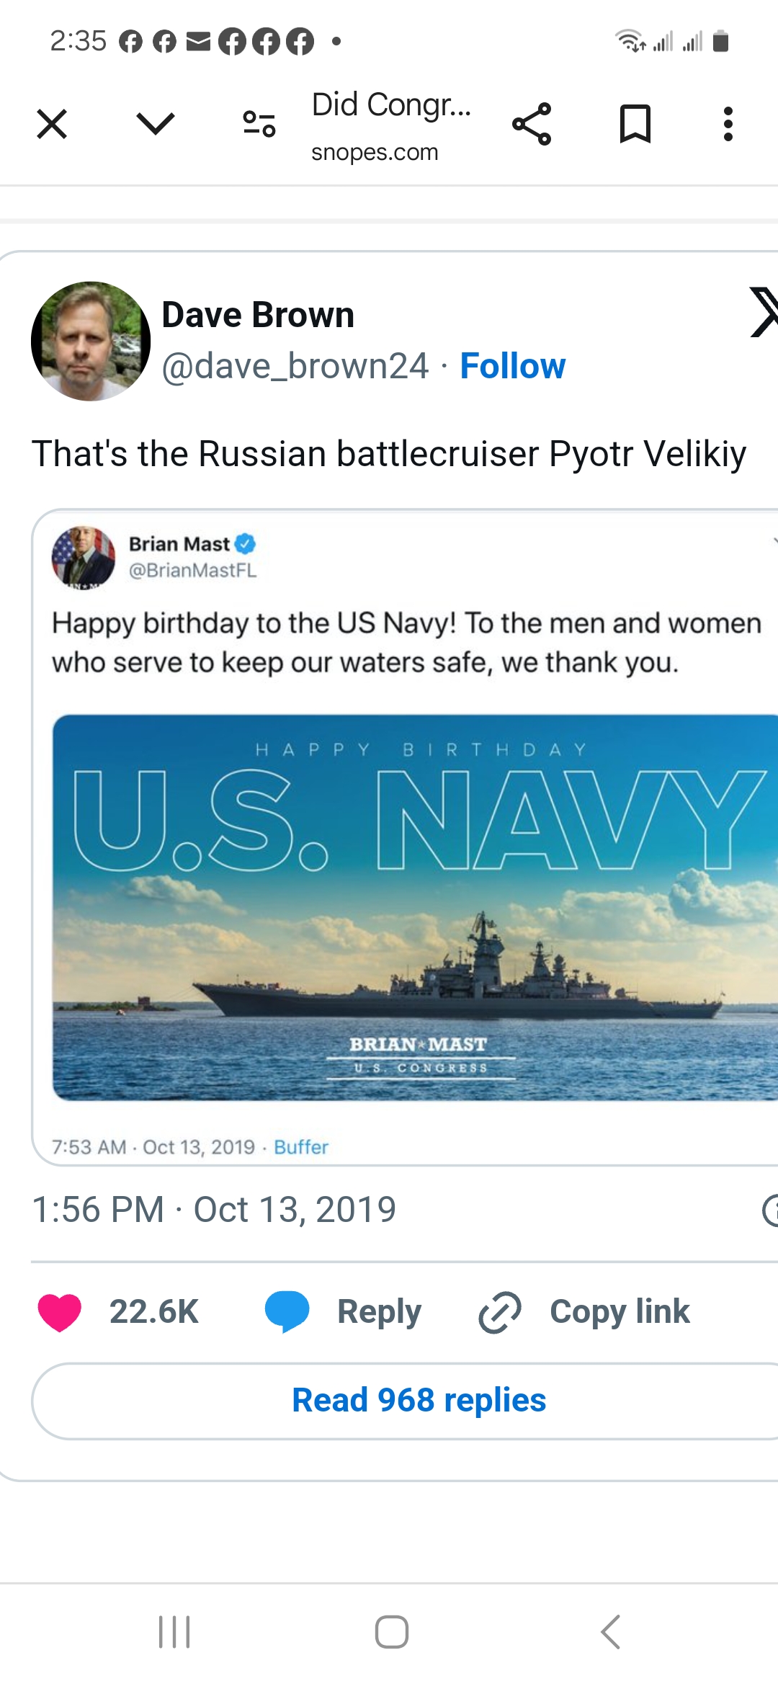The height and width of the screenshot is (1686, 778).
Task: Tap the share icon in toolbar
Action: (532, 124)
